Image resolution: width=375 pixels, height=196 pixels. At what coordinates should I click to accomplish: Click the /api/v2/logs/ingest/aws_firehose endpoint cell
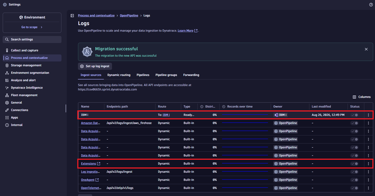coord(129,123)
